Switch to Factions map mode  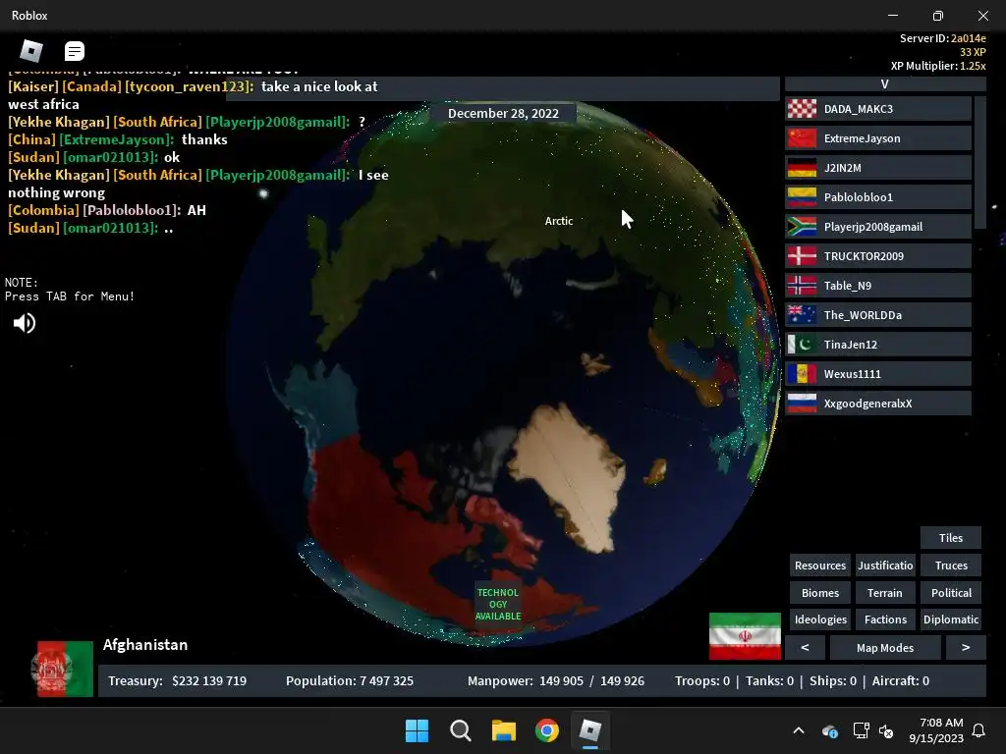pos(885,620)
